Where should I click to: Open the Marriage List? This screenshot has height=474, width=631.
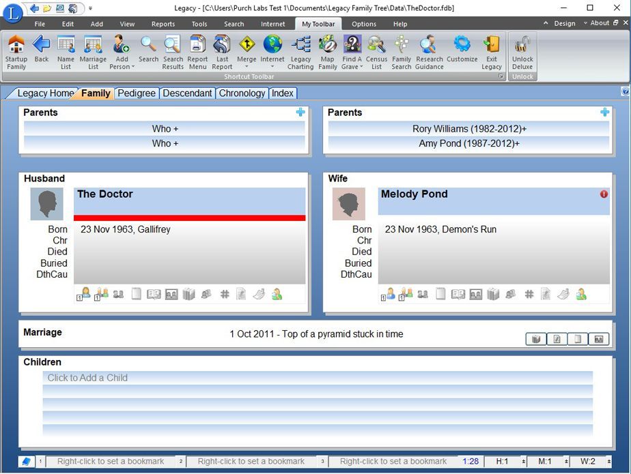(x=93, y=53)
